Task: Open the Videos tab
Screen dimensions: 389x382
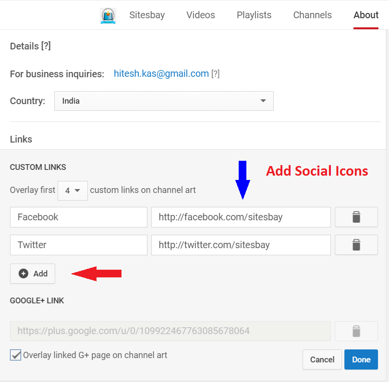Action: (200, 15)
